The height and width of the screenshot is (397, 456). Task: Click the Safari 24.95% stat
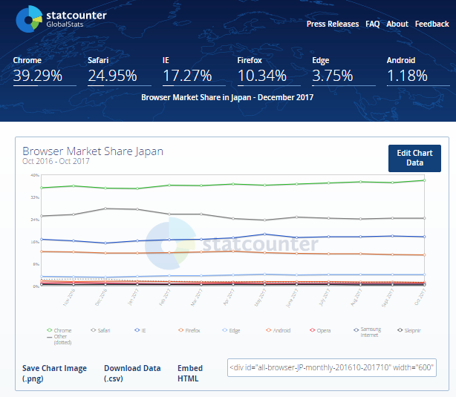tap(120, 71)
